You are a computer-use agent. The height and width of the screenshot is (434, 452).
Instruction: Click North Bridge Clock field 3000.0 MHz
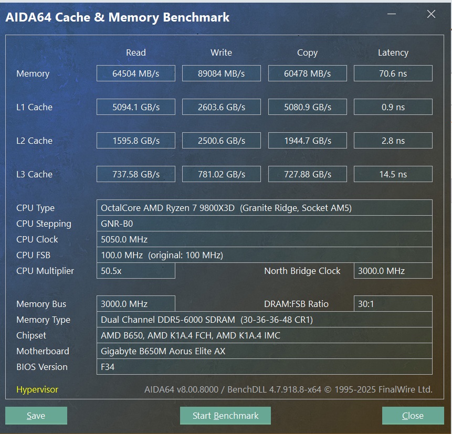[x=393, y=271]
